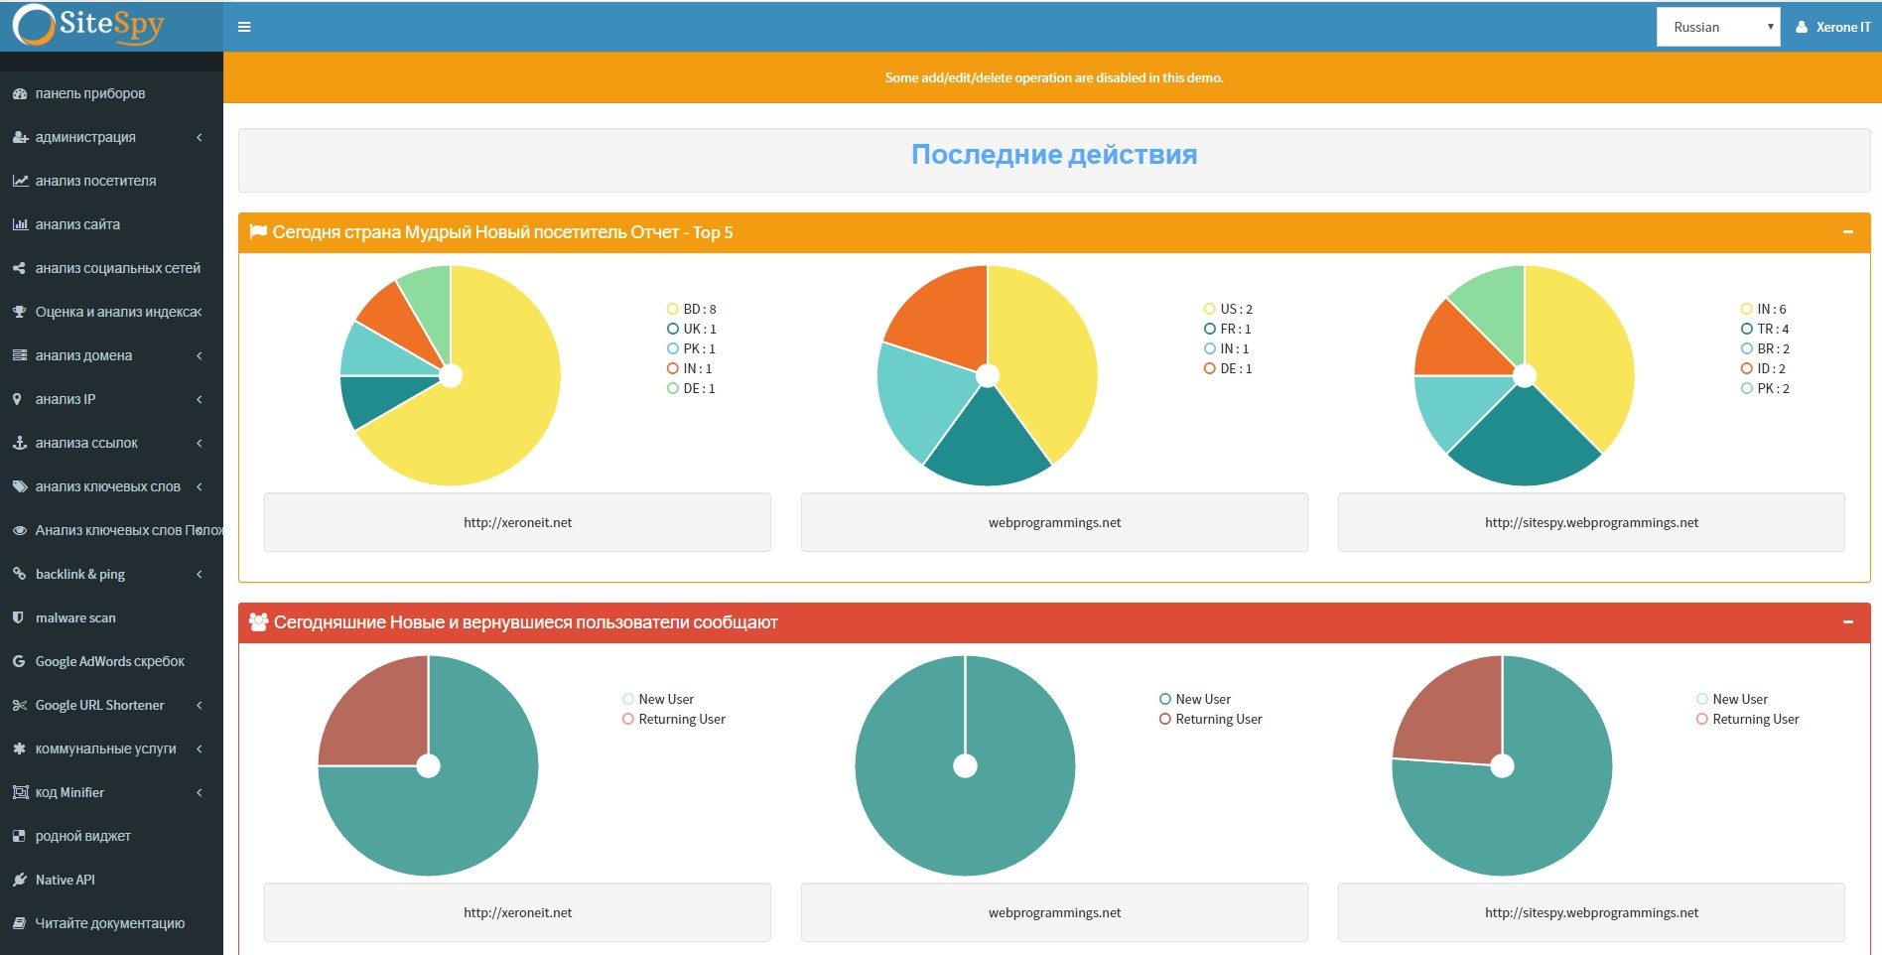
Task: Click the scissors icon beside Google URL Shortener
Action: [x=19, y=705]
